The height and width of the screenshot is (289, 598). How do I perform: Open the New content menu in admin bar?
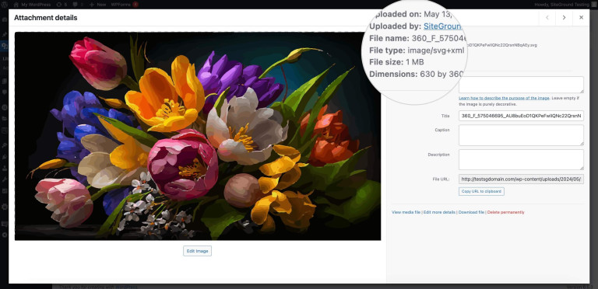coord(97,5)
